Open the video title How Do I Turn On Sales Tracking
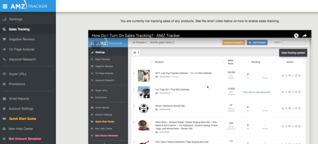The width and height of the screenshot is (318, 144). (x=136, y=36)
